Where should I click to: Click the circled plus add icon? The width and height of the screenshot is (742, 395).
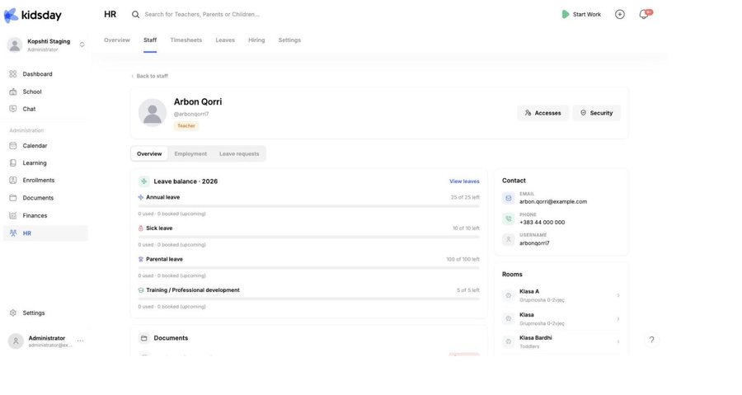click(x=619, y=14)
